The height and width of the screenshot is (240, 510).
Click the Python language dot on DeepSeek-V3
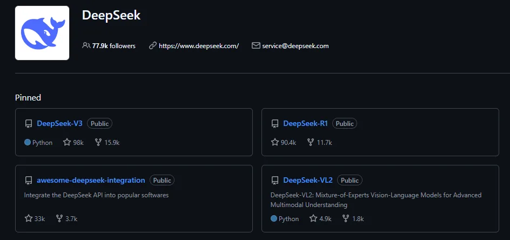pyautogui.click(x=28, y=142)
